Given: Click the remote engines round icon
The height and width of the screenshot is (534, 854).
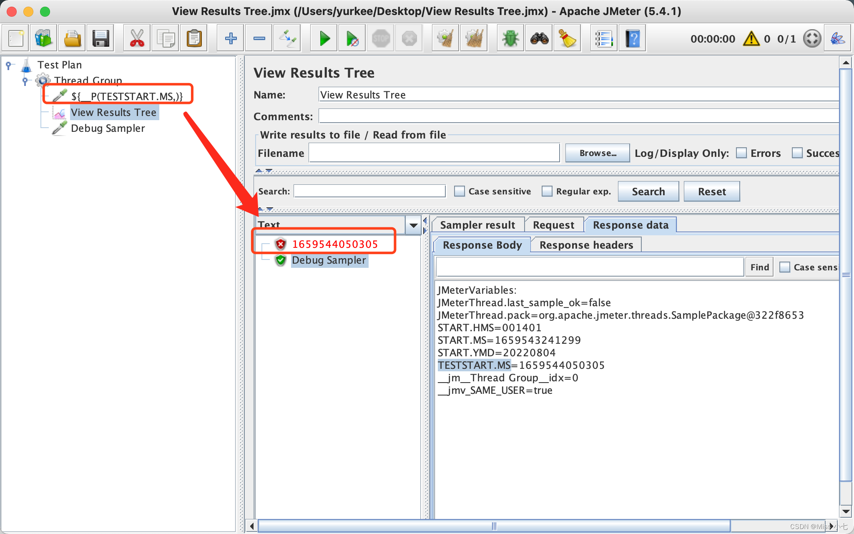Looking at the screenshot, I should pos(812,39).
